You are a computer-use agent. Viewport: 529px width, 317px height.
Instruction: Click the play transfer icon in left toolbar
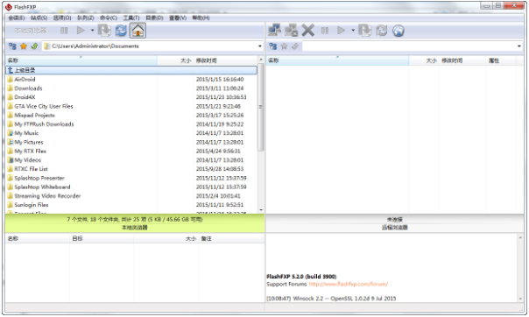[81, 31]
